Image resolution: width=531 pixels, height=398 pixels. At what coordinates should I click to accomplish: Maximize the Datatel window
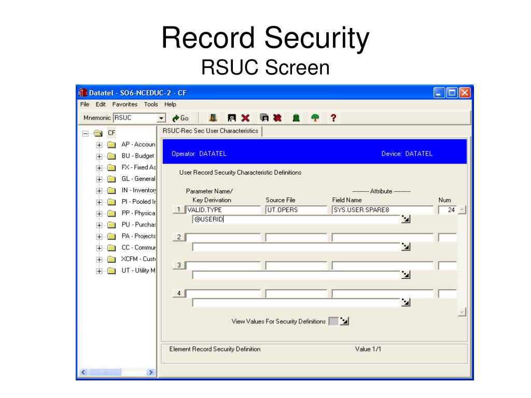[452, 92]
